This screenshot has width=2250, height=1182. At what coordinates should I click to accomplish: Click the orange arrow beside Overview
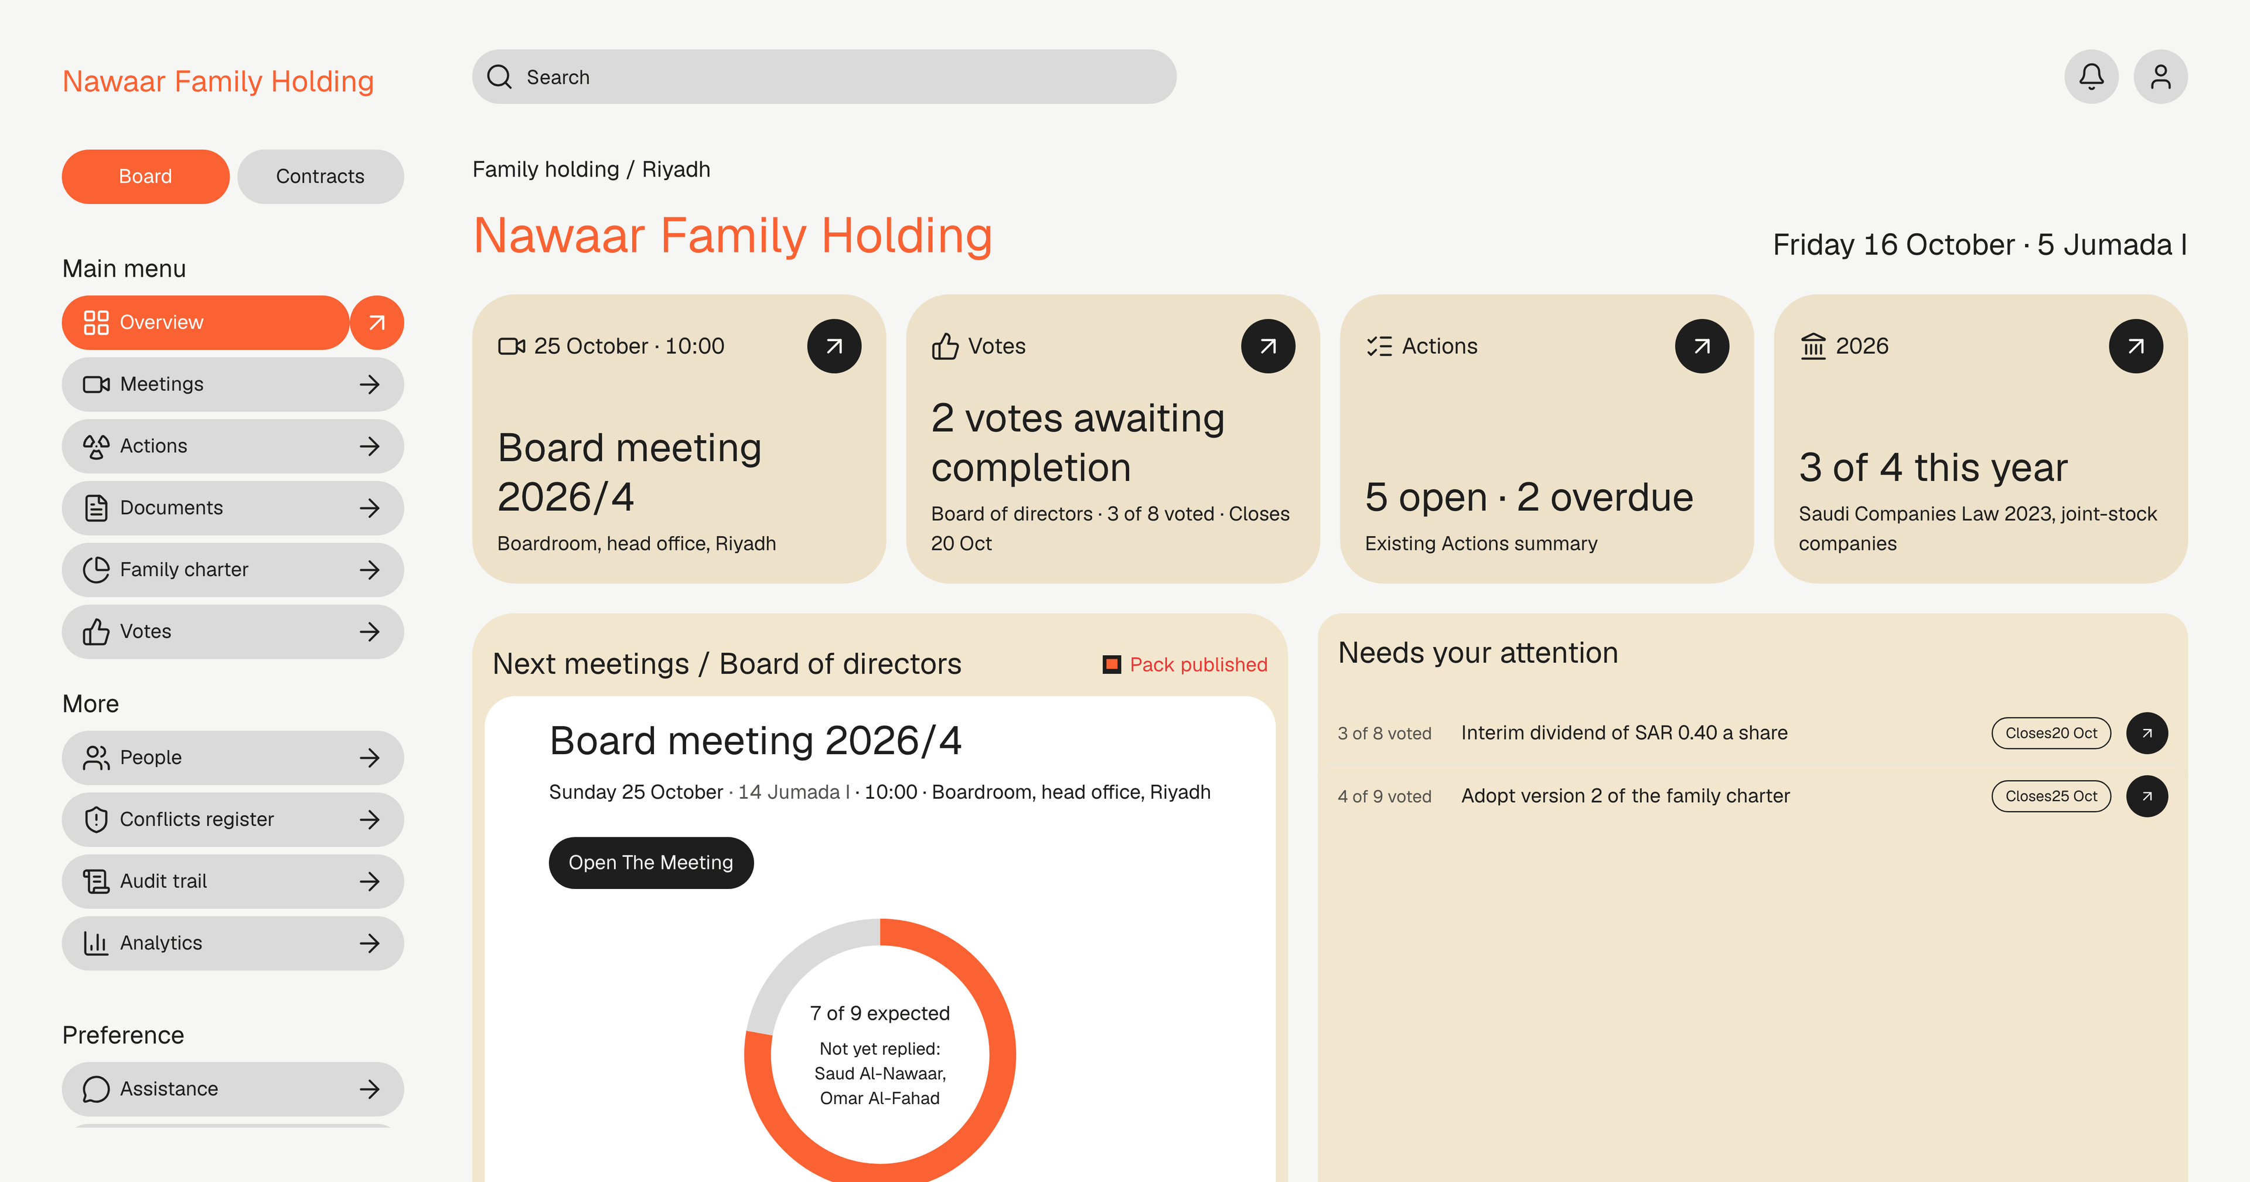(x=376, y=322)
